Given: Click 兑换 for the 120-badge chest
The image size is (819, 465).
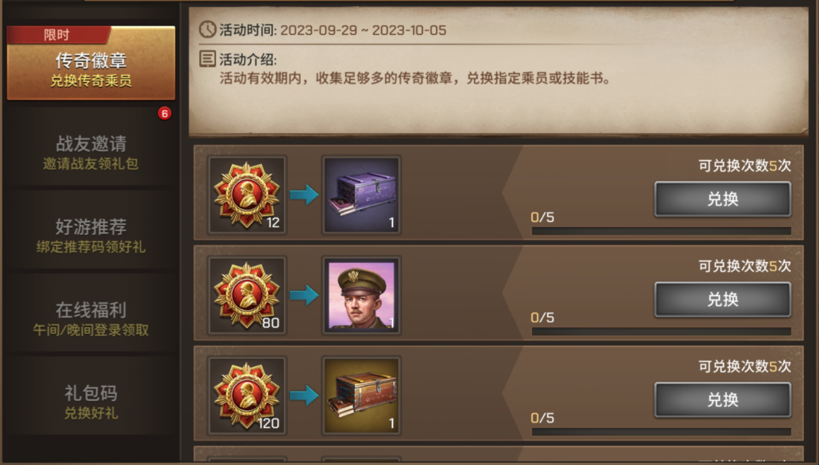Looking at the screenshot, I should click(722, 400).
